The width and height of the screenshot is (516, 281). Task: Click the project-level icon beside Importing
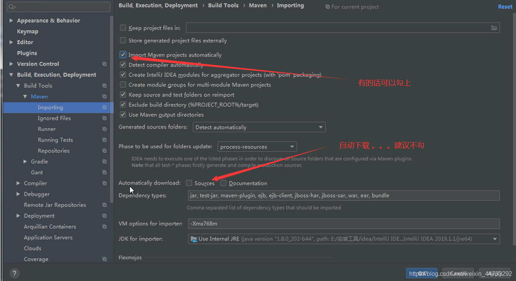click(x=104, y=107)
